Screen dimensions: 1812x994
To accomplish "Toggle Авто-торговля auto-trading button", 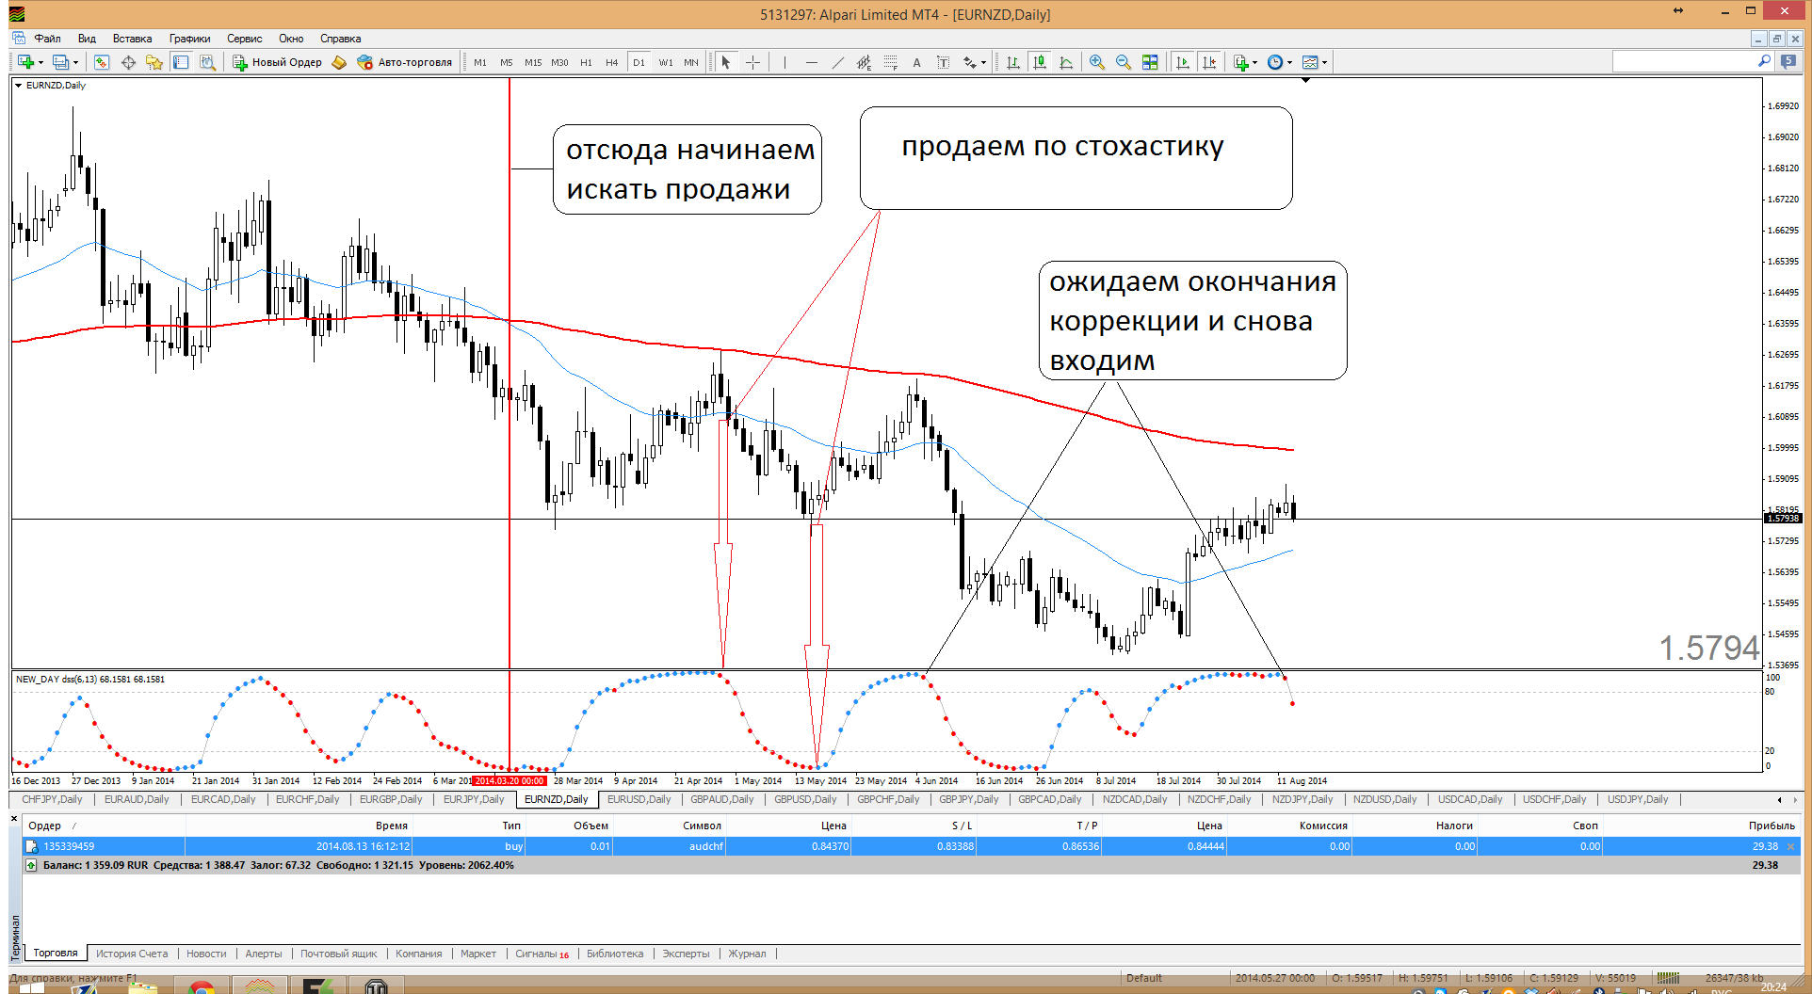I will click(x=404, y=62).
